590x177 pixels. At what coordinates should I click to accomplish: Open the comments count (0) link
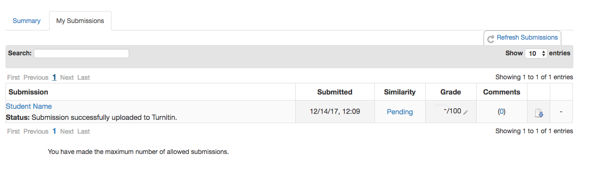click(502, 112)
